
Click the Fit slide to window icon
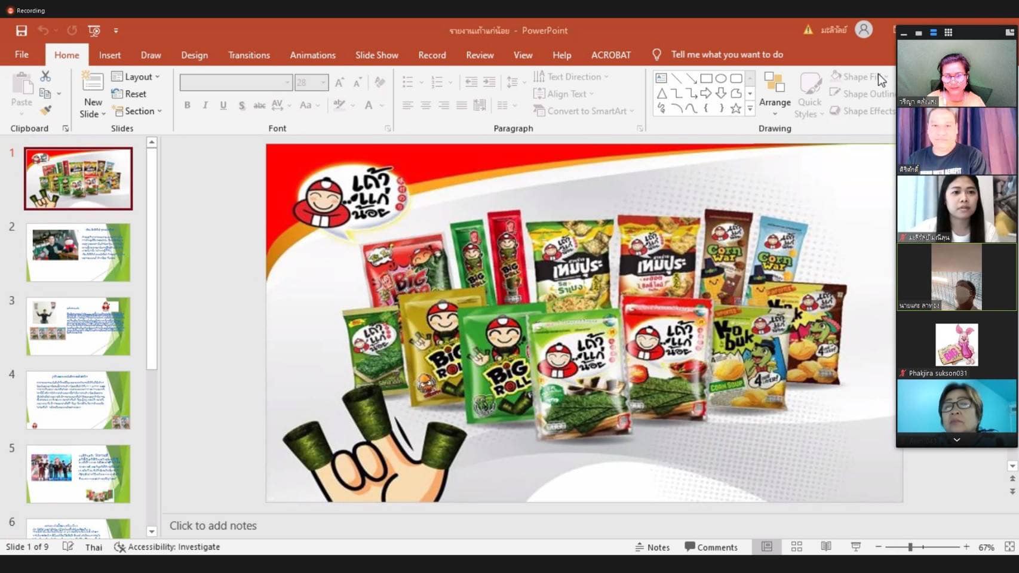pos(1009,547)
